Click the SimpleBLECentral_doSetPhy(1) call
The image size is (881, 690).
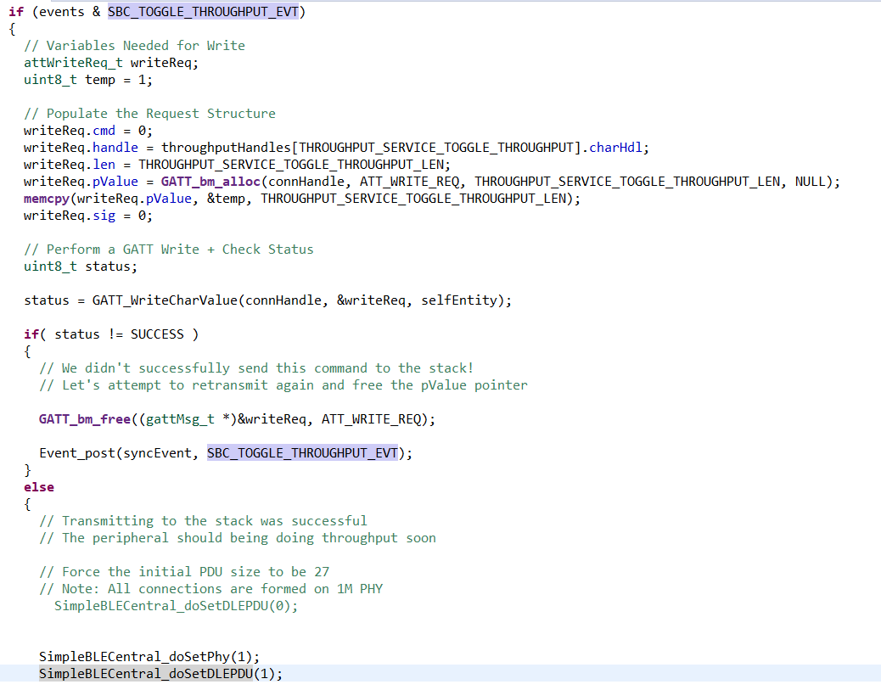coord(149,657)
